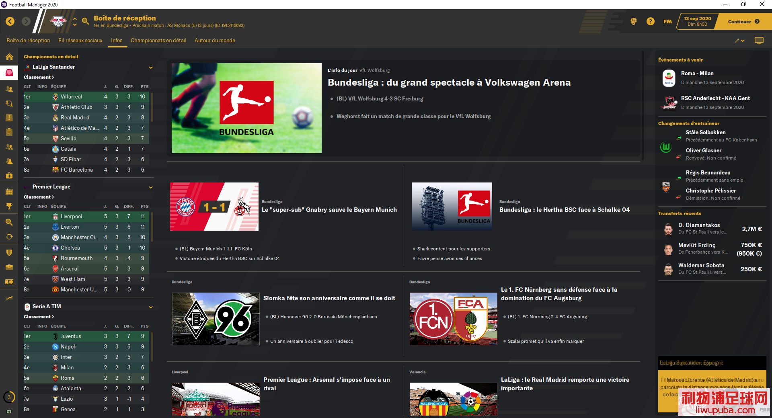Viewport: 772px width, 418px height.
Task: Open Hertha BSC face à Schalke 04 article
Action: pos(565,210)
